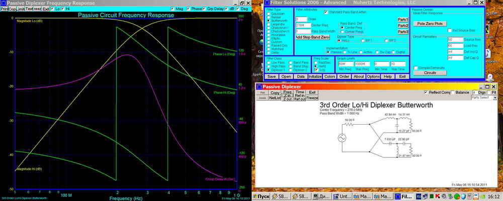Open the Passive Diplexer window title icon
This screenshot has width=503, height=201.
click(259, 86)
